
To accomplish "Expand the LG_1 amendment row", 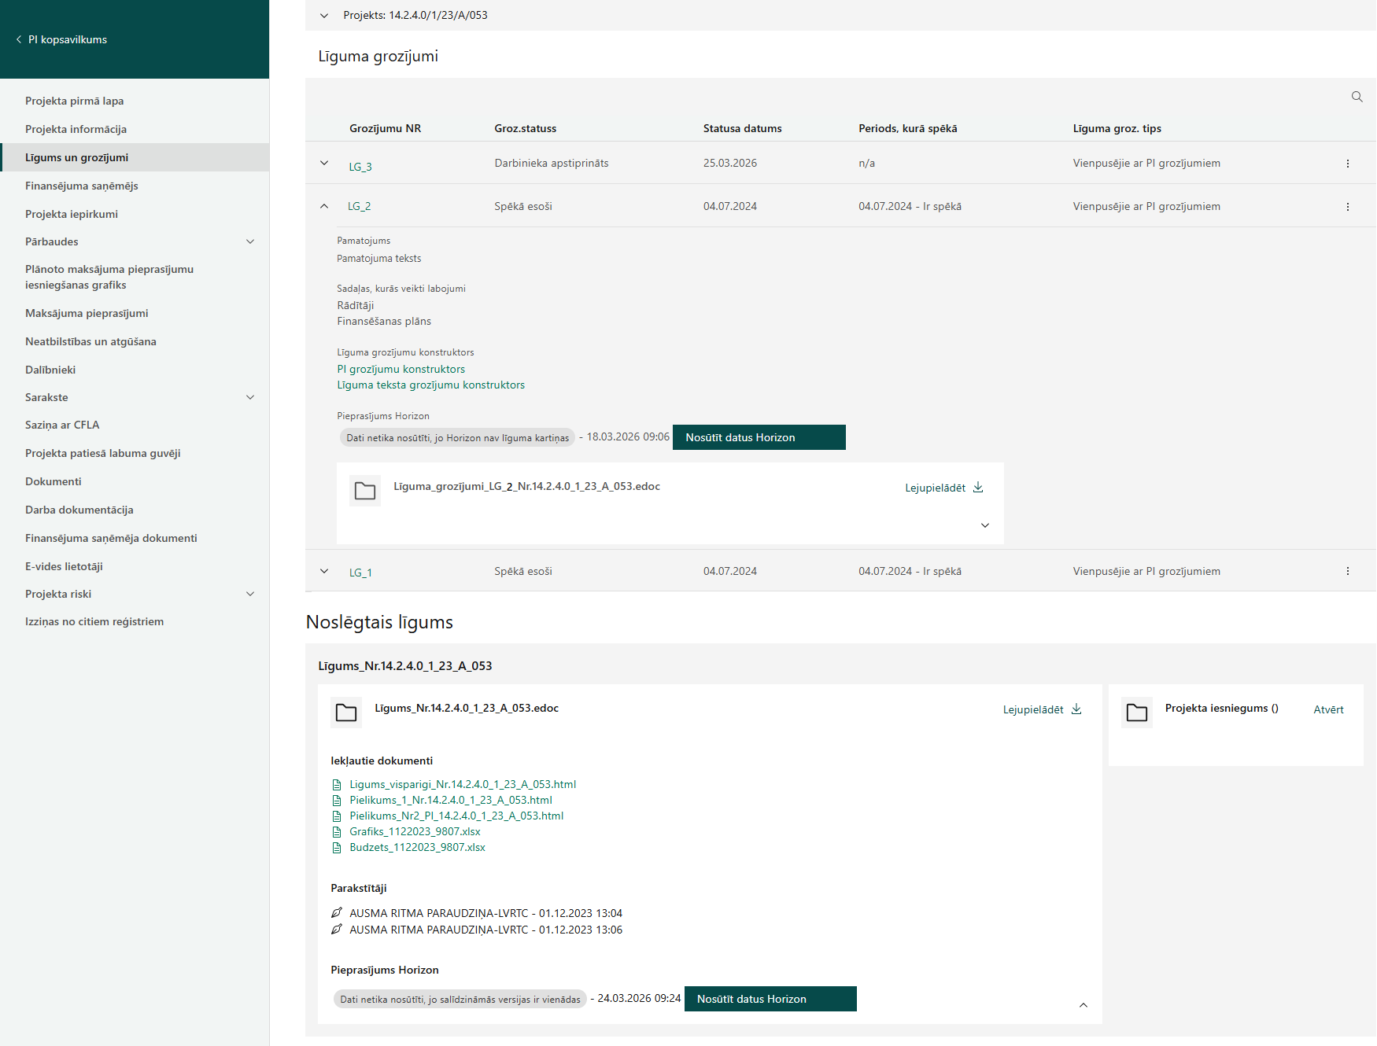I will 324,572.
